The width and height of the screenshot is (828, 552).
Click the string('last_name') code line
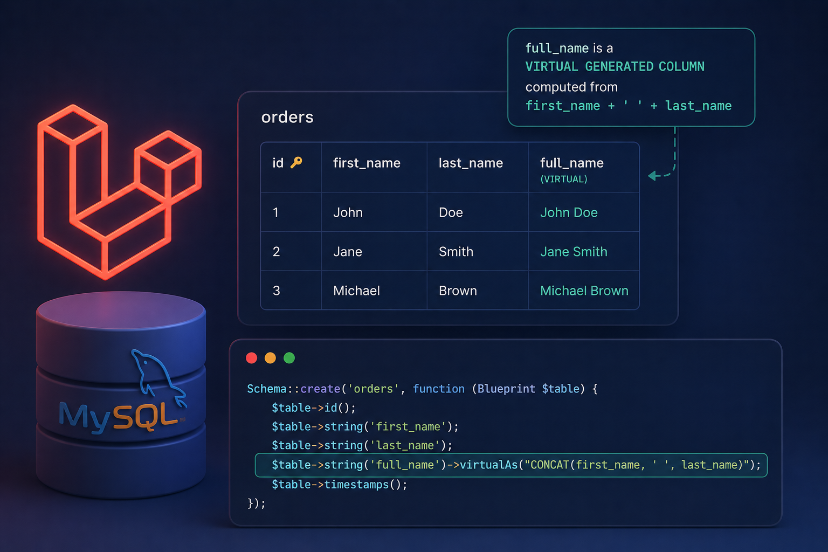pos(362,445)
